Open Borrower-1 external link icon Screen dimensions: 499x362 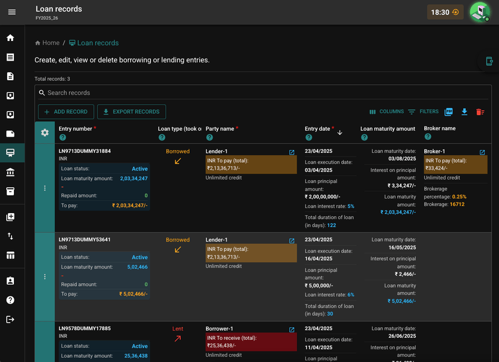tap(292, 330)
